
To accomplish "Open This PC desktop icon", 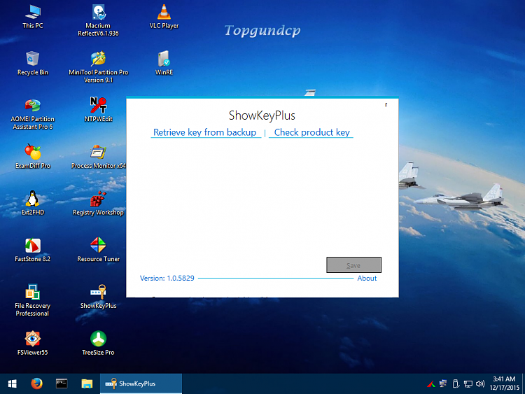I will point(33,17).
